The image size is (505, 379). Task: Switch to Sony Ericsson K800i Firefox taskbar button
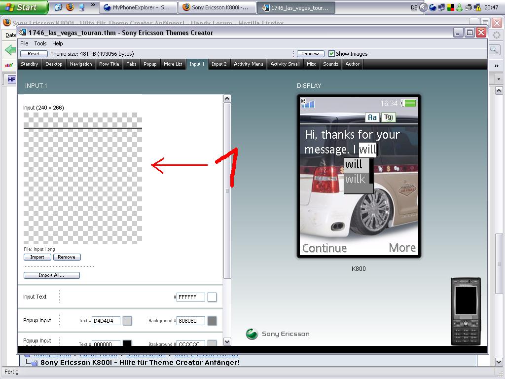pyautogui.click(x=217, y=7)
